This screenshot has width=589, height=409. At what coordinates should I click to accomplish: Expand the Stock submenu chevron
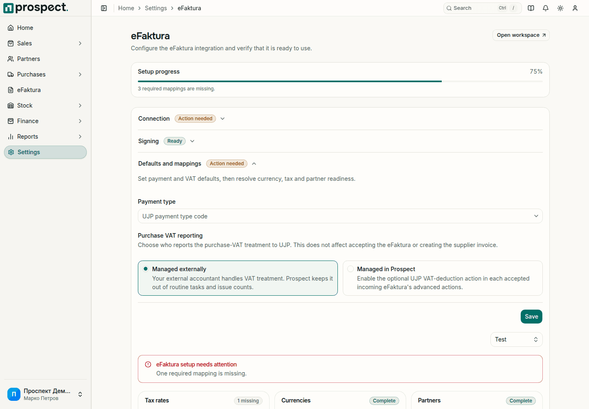[80, 106]
